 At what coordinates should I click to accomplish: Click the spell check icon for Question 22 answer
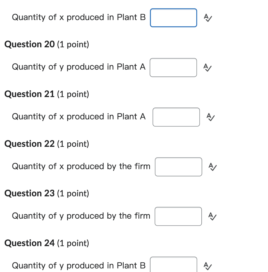pos(213,167)
